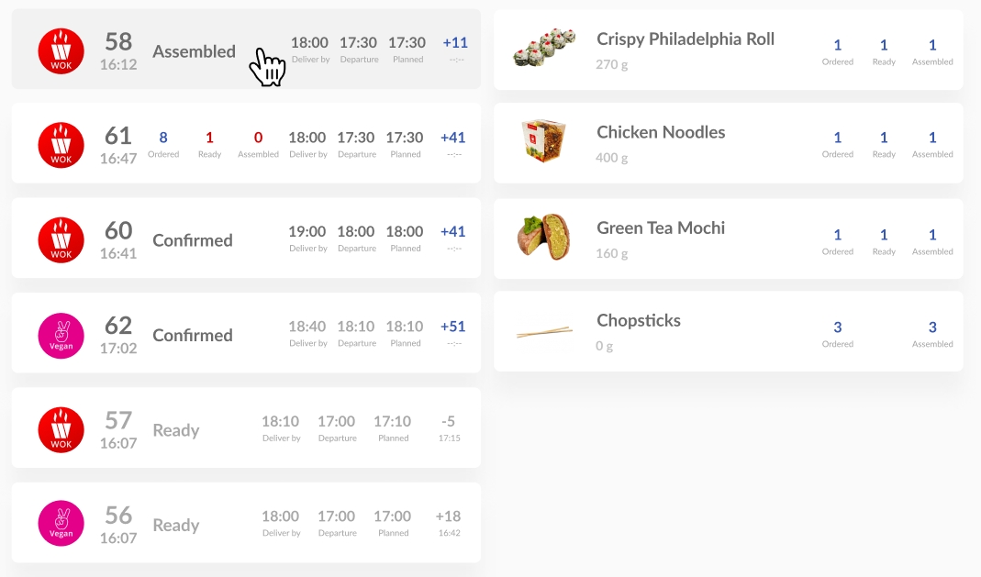Click the +51 delay indicator on order 62
981x577 pixels.
(453, 327)
